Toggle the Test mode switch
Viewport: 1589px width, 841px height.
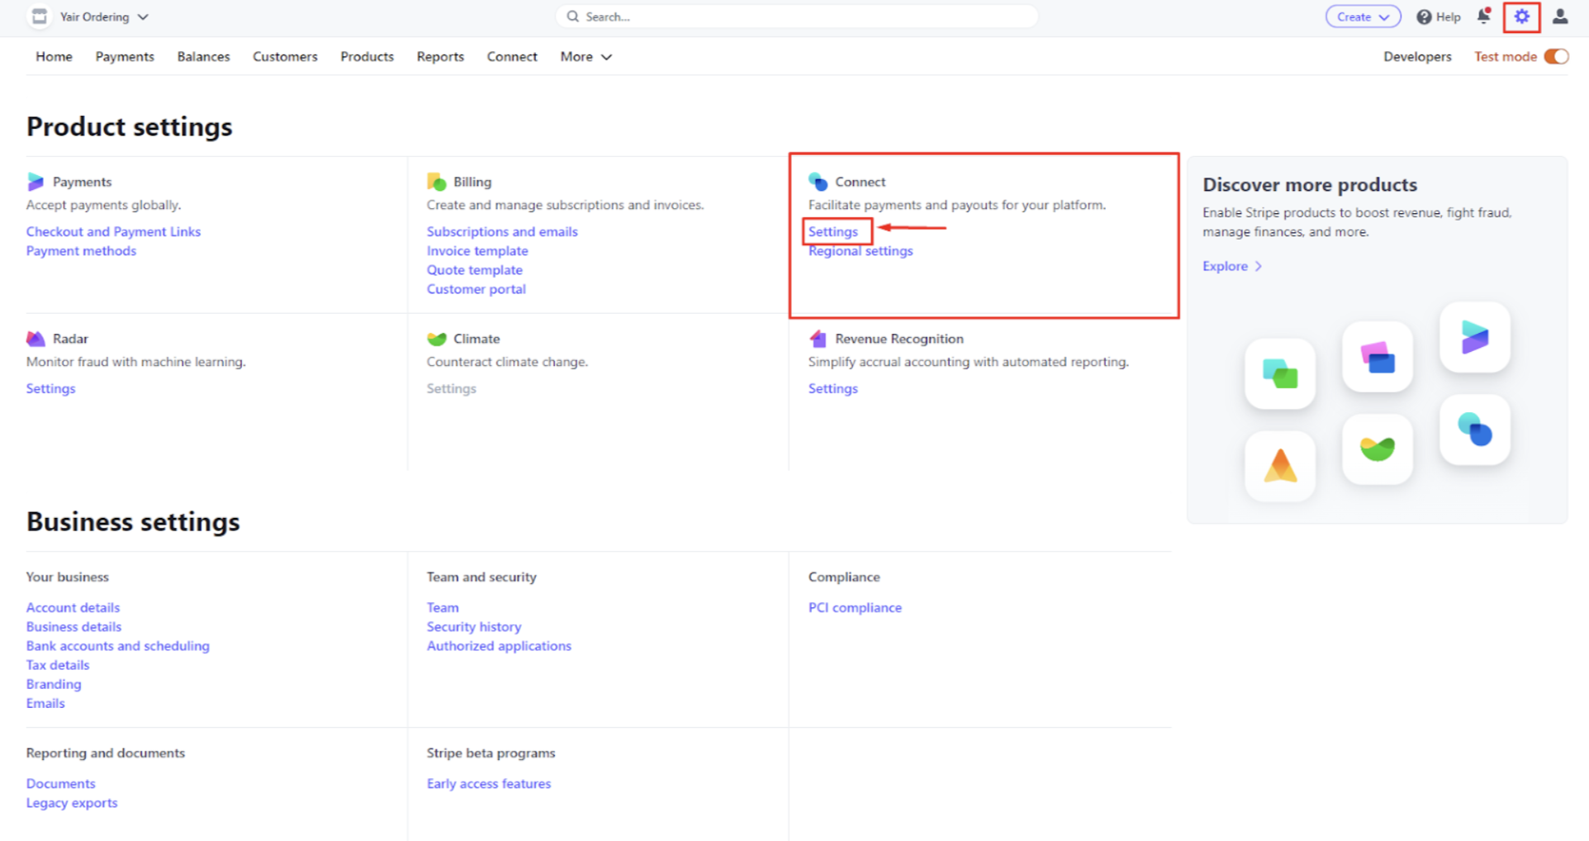(1556, 56)
